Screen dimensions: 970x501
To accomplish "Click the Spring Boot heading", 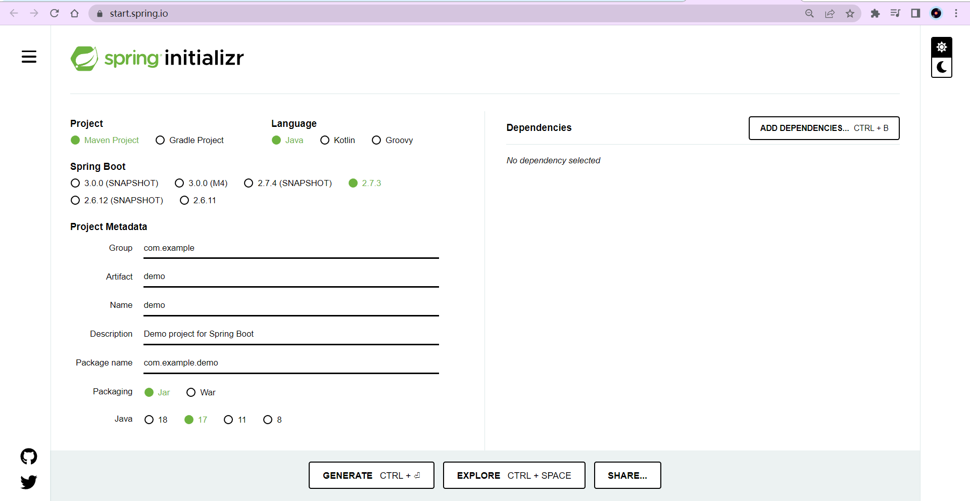I will click(98, 167).
